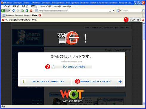Click the green Back navigation arrow

coord(3,10)
